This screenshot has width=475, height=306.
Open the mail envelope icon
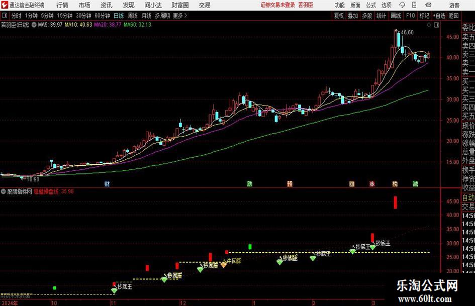tap(428, 5)
